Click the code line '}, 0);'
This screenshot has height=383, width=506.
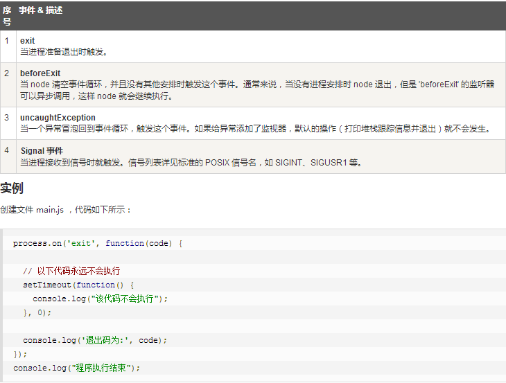37,313
